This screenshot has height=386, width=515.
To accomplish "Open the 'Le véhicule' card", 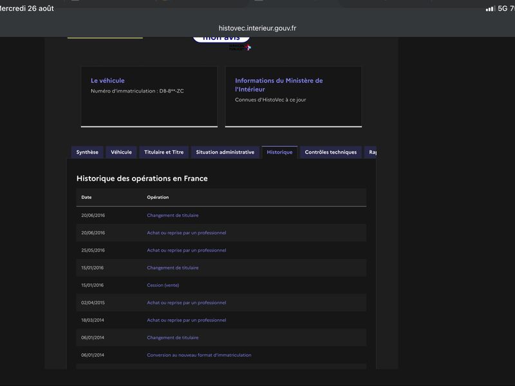I will 149,96.
